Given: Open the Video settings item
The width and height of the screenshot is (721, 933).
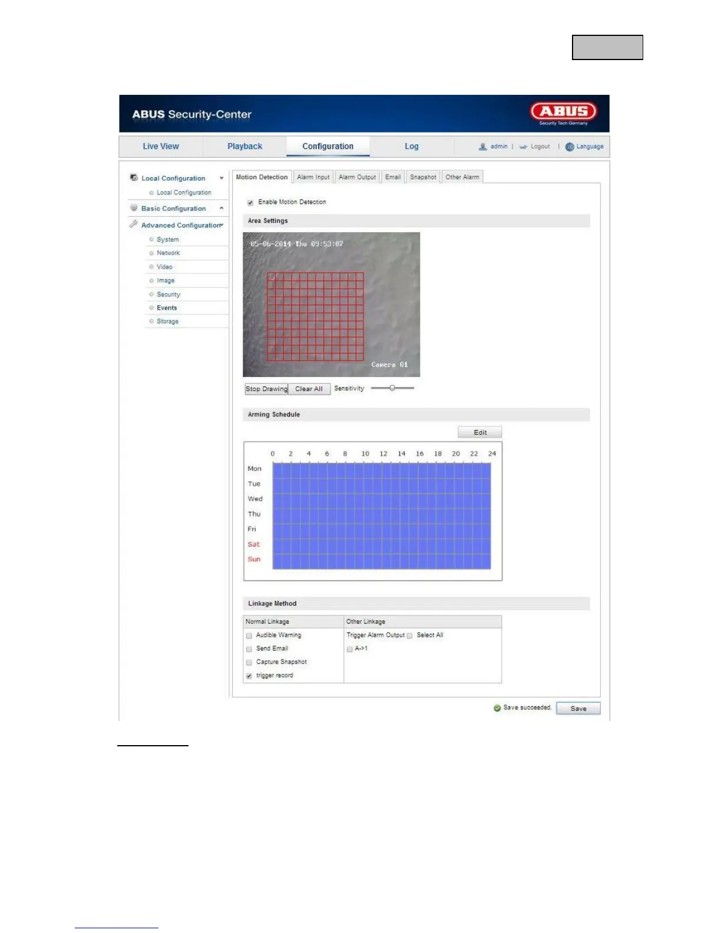Looking at the screenshot, I should pyautogui.click(x=164, y=267).
